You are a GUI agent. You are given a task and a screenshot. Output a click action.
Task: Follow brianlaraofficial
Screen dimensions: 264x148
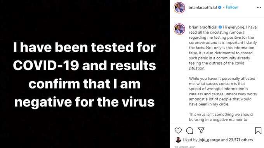tap(232, 7)
